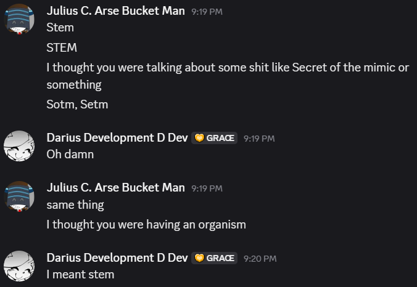Click Darius Development D Dev username at 9:20 PM

coord(117,258)
